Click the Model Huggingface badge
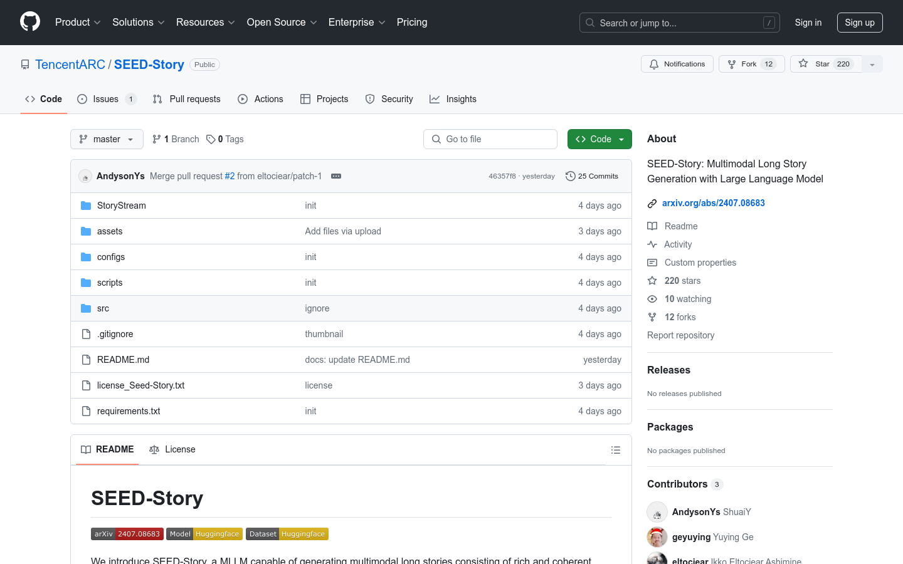Viewport: 903px width, 564px height. [x=204, y=534]
